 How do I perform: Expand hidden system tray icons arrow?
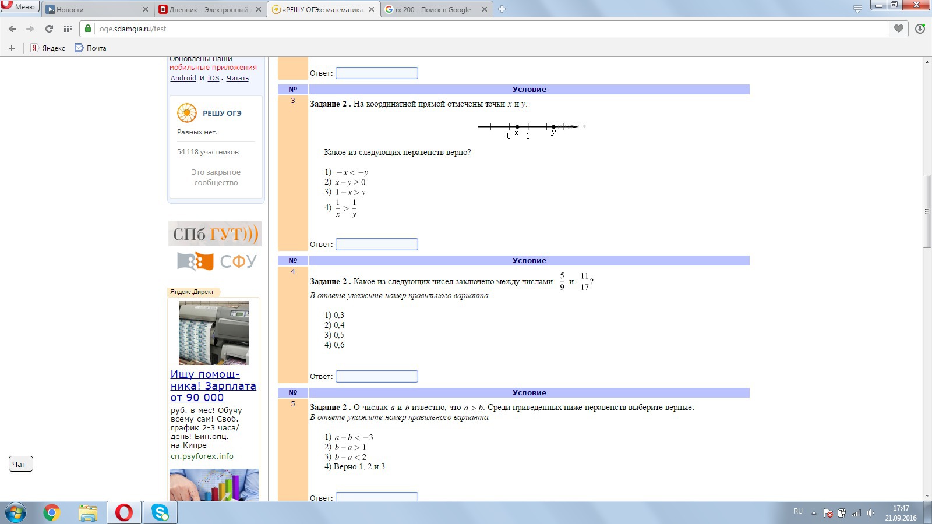tap(814, 513)
